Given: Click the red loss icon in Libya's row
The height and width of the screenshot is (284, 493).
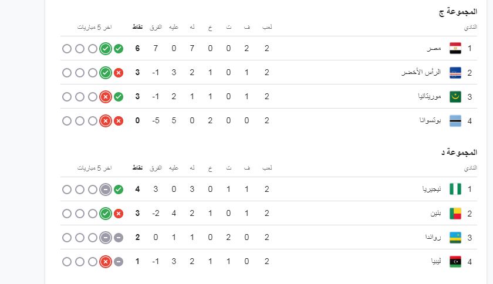Looking at the screenshot, I should [x=106, y=261].
